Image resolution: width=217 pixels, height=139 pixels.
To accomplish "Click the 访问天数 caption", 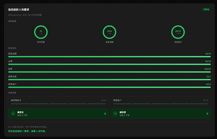I will 41,42.
